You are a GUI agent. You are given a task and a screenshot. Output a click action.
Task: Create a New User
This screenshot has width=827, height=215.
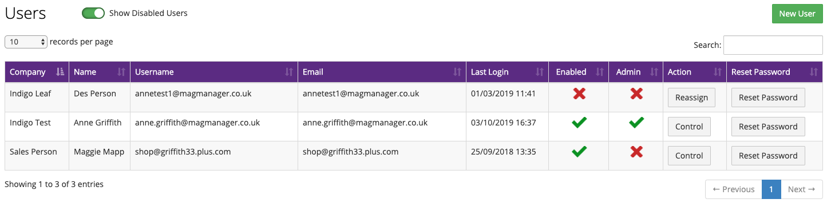point(797,14)
